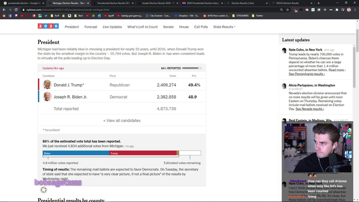Open the Netflix bookmark icon
The height and width of the screenshot is (202, 359).
point(28,16)
